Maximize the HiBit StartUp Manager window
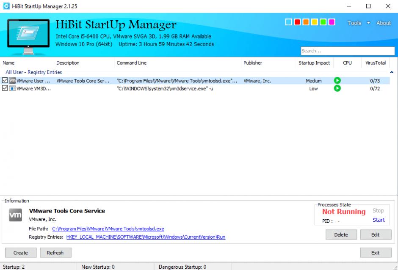The image size is (398, 270). pyautogui.click(x=368, y=6)
